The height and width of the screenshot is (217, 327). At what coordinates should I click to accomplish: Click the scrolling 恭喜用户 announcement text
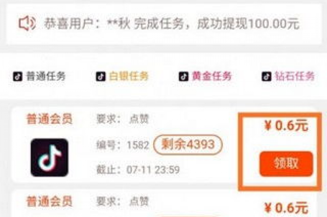pos(172,23)
